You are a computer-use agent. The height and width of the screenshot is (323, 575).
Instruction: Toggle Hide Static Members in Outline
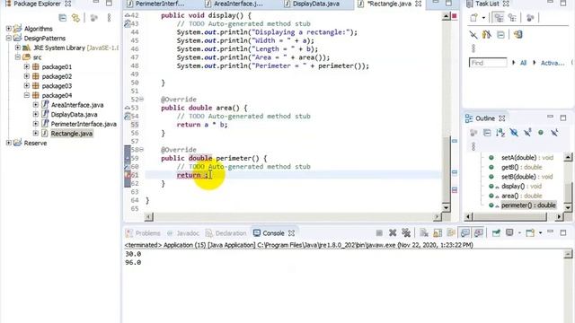(x=527, y=133)
